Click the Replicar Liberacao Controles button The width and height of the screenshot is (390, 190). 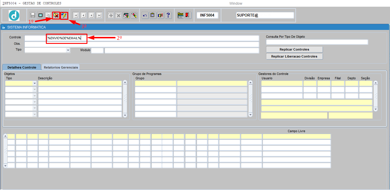(x=294, y=56)
